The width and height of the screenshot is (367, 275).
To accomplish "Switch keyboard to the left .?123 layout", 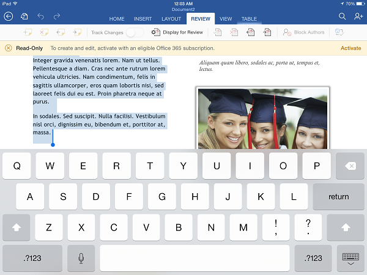I will pyautogui.click(x=32, y=258).
